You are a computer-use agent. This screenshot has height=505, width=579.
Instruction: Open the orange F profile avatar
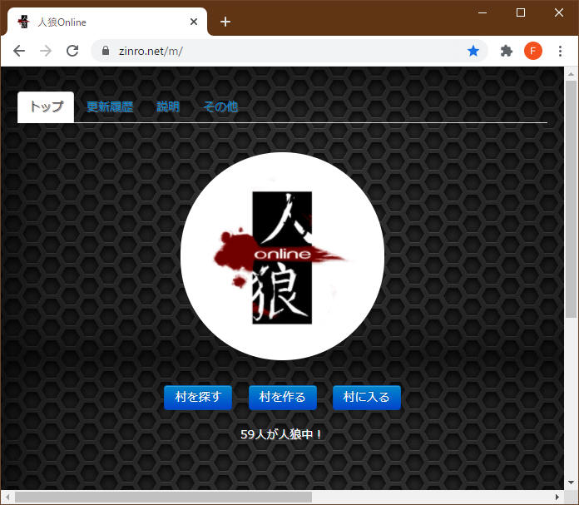(533, 51)
